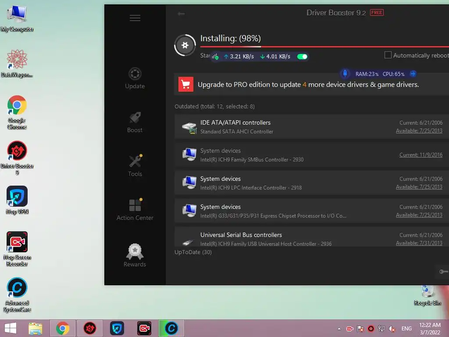Image resolution: width=449 pixels, height=337 pixels.
Task: Click the installing progress bar
Action: pos(324,47)
